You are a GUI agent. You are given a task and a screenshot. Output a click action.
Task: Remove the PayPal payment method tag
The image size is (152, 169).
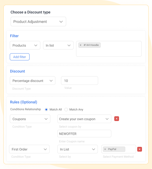[105, 149]
